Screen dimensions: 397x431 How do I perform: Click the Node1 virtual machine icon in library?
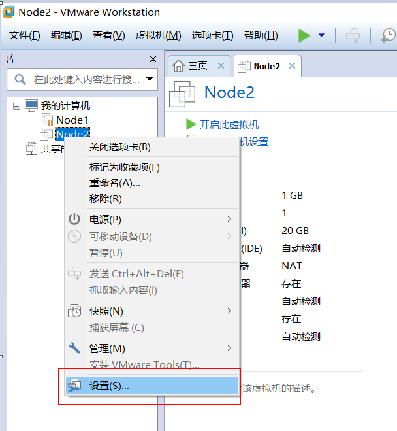pyautogui.click(x=46, y=120)
